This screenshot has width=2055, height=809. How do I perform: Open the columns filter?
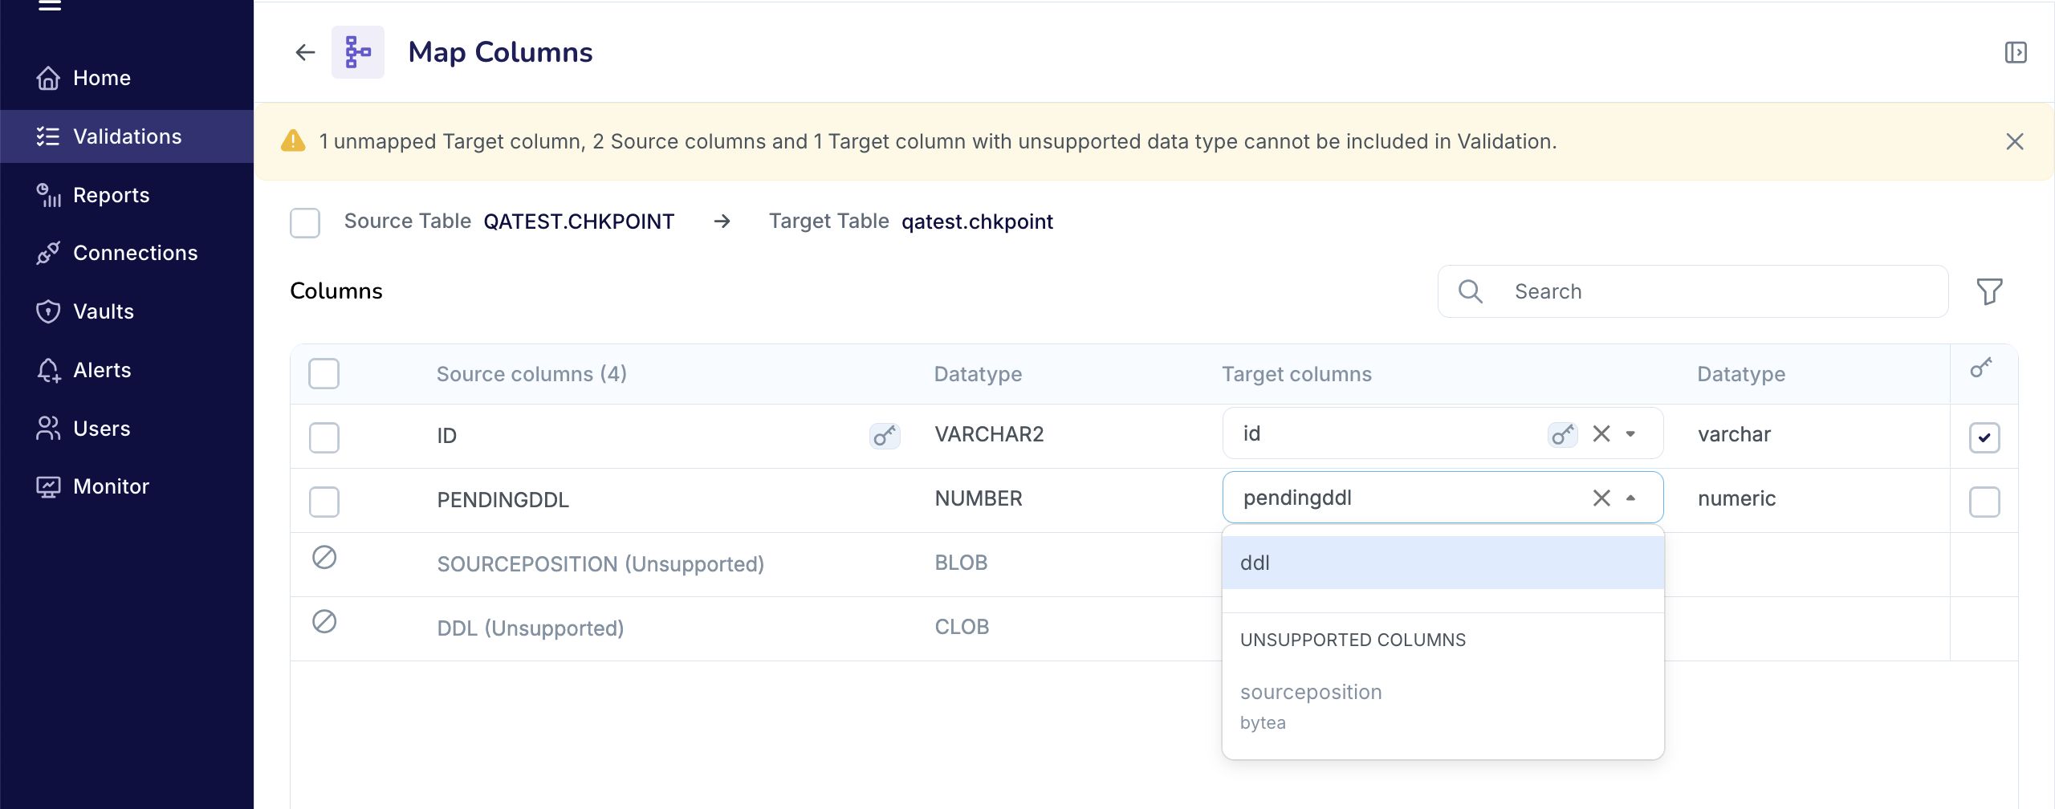1988,291
